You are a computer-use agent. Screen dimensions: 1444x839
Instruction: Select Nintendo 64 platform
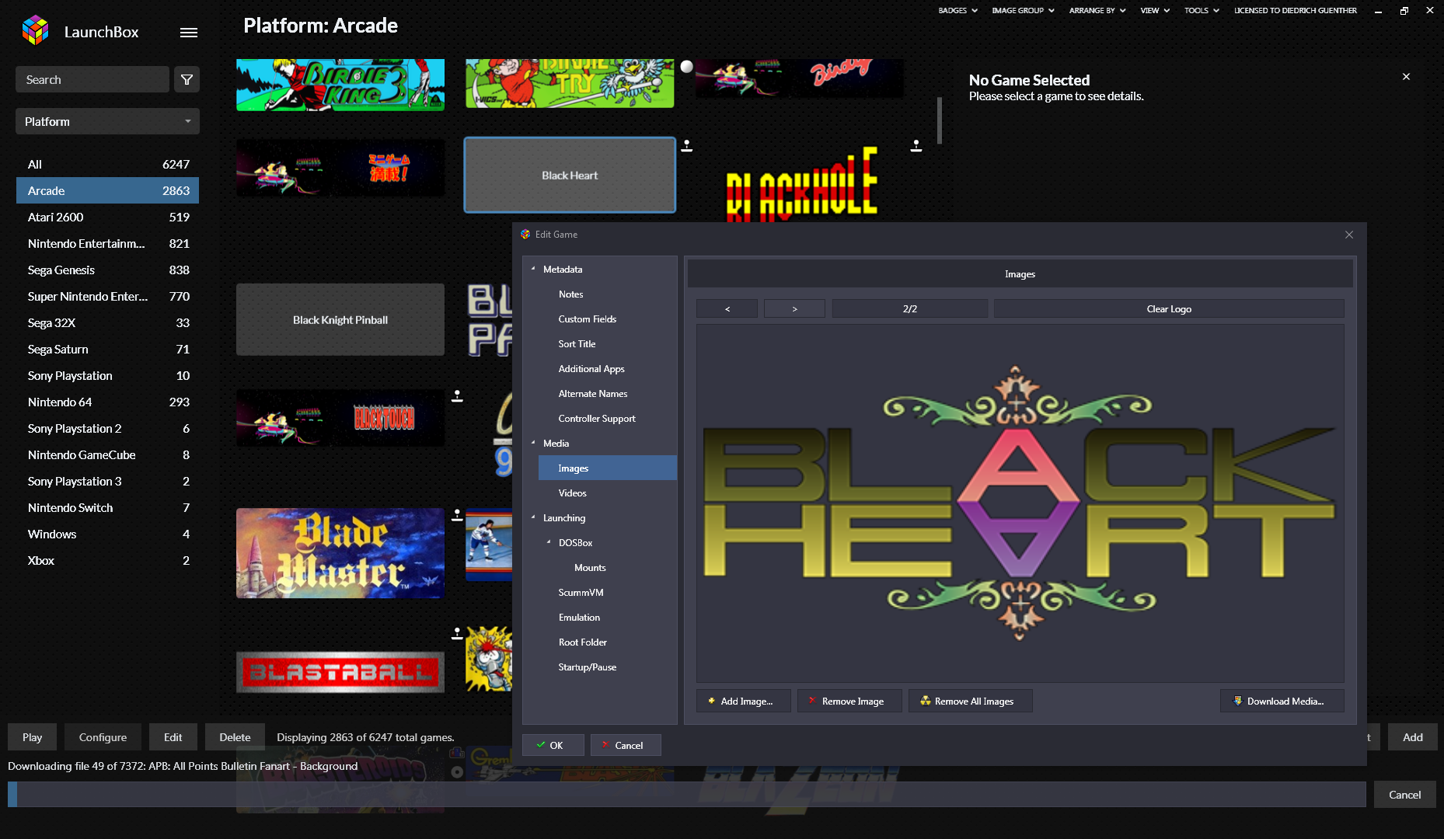107,402
